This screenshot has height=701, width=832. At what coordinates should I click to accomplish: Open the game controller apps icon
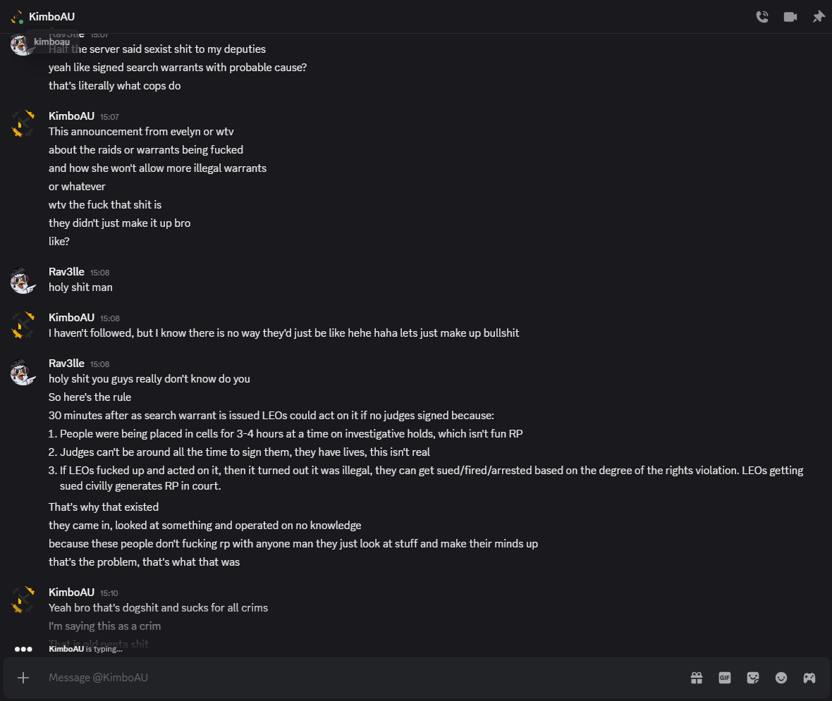tap(809, 678)
